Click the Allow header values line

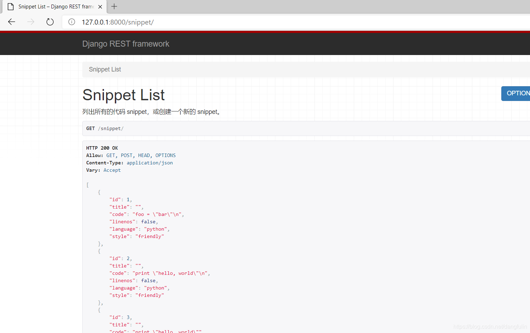[x=141, y=155]
